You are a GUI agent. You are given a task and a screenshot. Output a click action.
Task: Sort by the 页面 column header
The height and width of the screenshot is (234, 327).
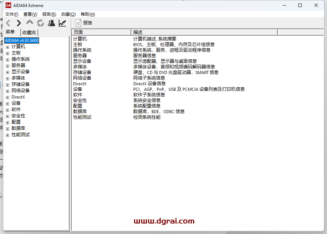pyautogui.click(x=101, y=32)
